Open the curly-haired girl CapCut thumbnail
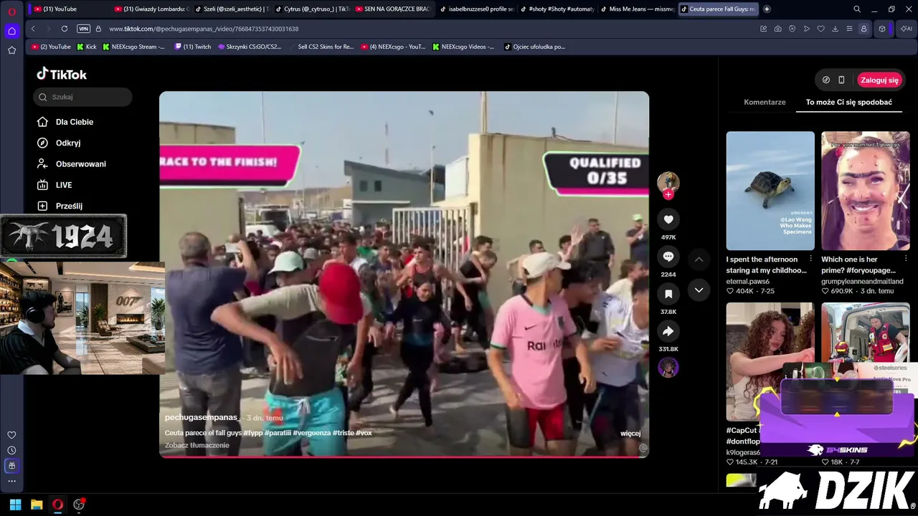 pyautogui.click(x=770, y=361)
